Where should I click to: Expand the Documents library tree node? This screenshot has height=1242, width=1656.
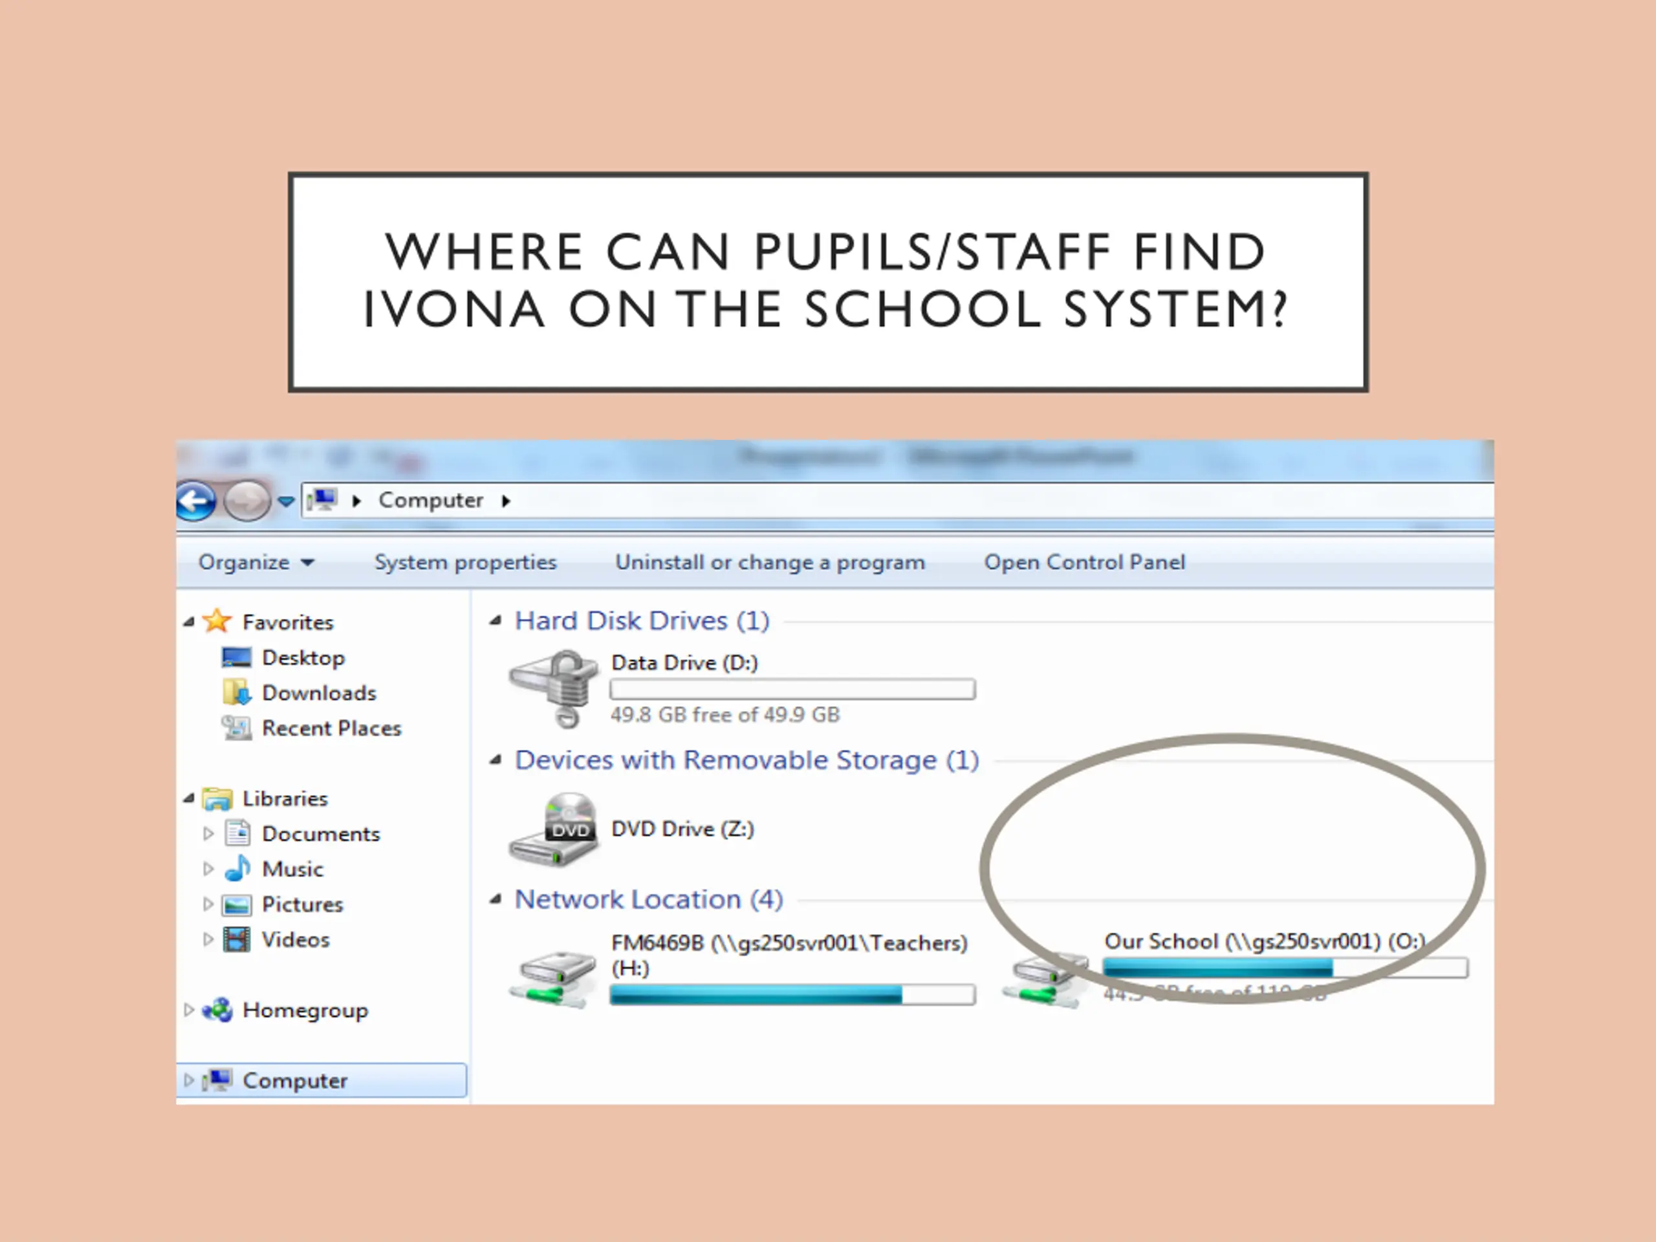pyautogui.click(x=208, y=833)
